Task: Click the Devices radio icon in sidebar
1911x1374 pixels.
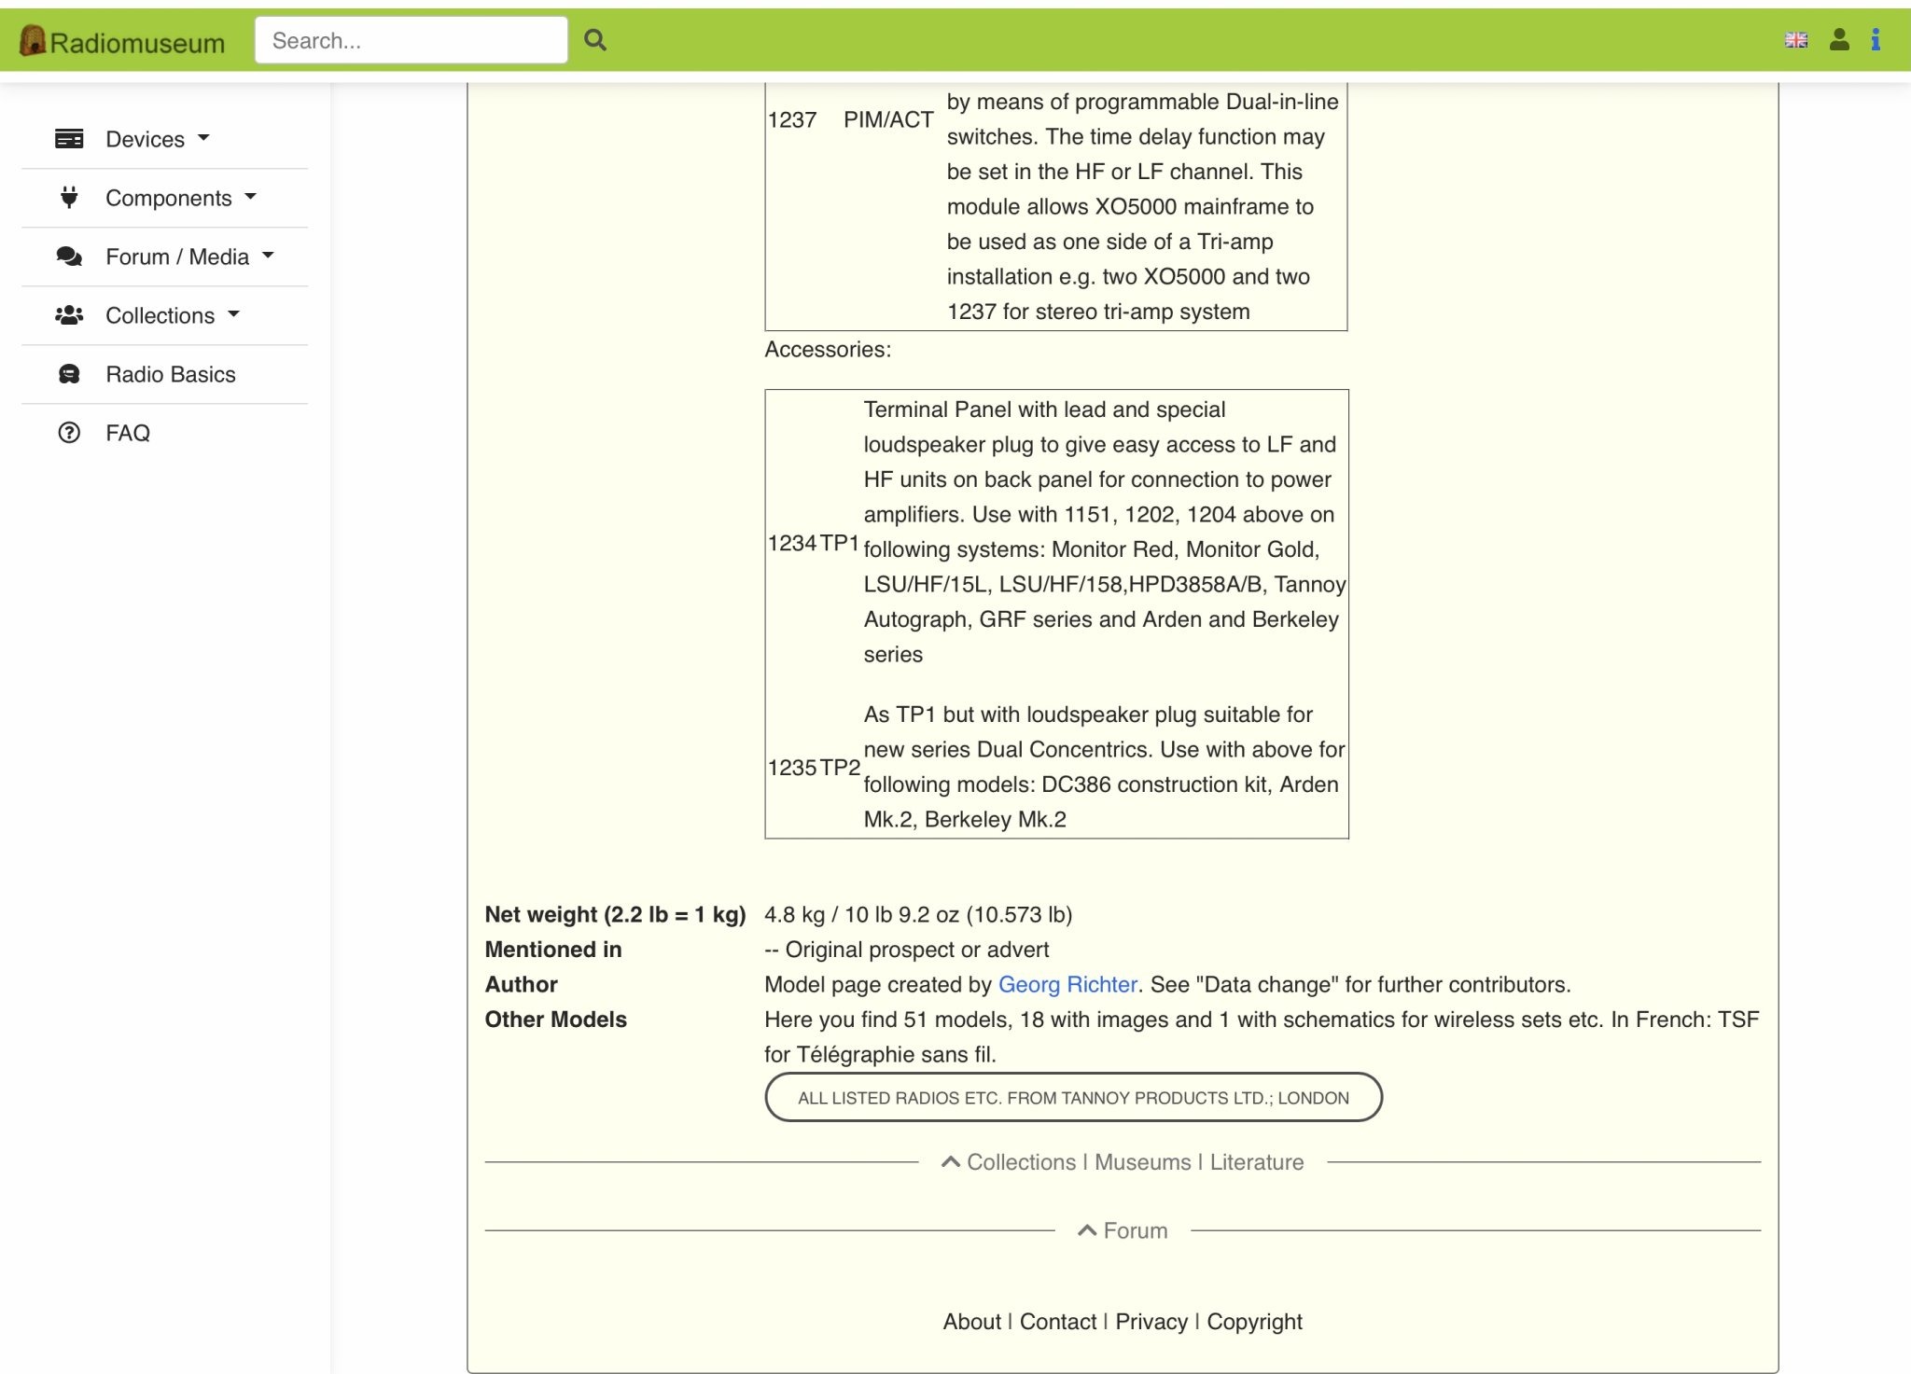Action: [x=69, y=139]
